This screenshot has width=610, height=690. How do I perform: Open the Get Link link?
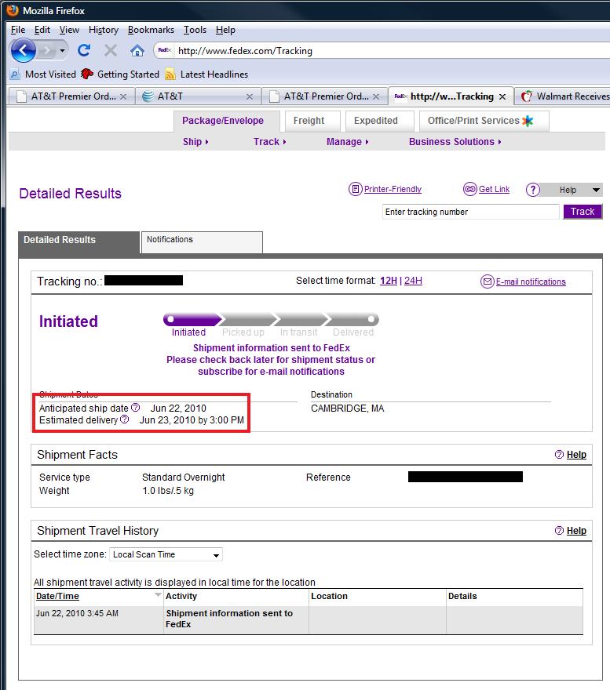tap(494, 189)
